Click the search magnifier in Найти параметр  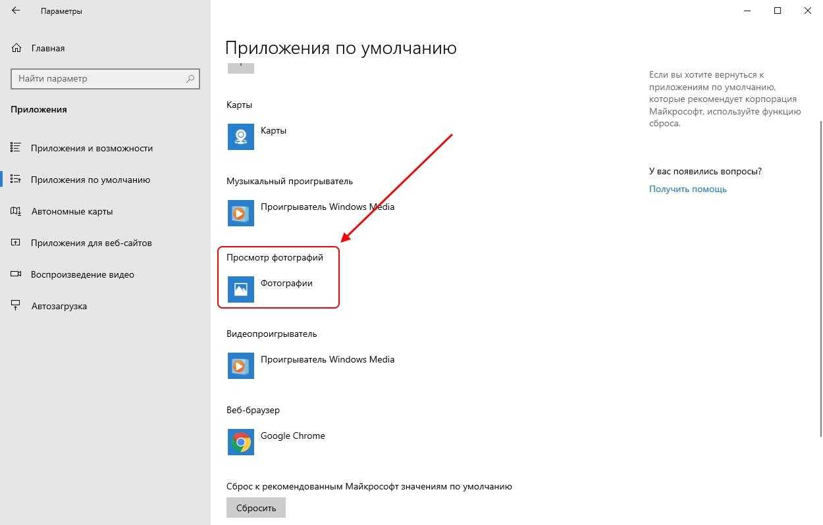tap(190, 78)
